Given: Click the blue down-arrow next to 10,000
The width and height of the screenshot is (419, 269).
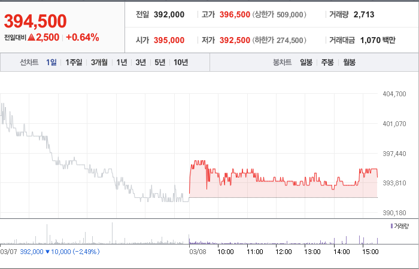Looking at the screenshot, I should click(x=47, y=252).
